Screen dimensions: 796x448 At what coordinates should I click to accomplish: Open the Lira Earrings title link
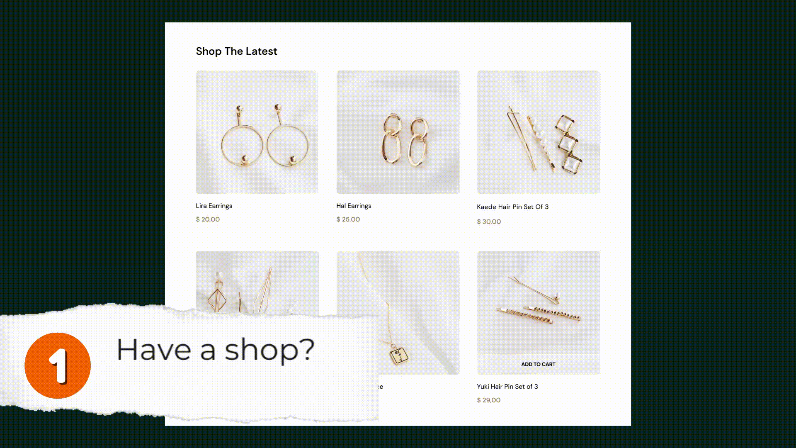(x=214, y=206)
